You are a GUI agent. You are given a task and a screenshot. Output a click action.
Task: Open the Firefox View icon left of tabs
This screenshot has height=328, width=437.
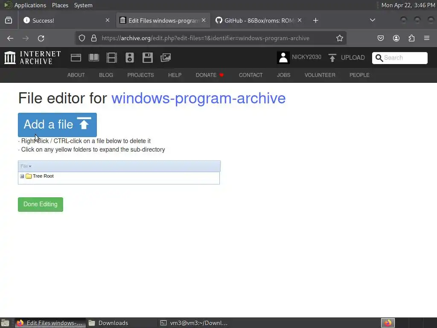pyautogui.click(x=9, y=20)
